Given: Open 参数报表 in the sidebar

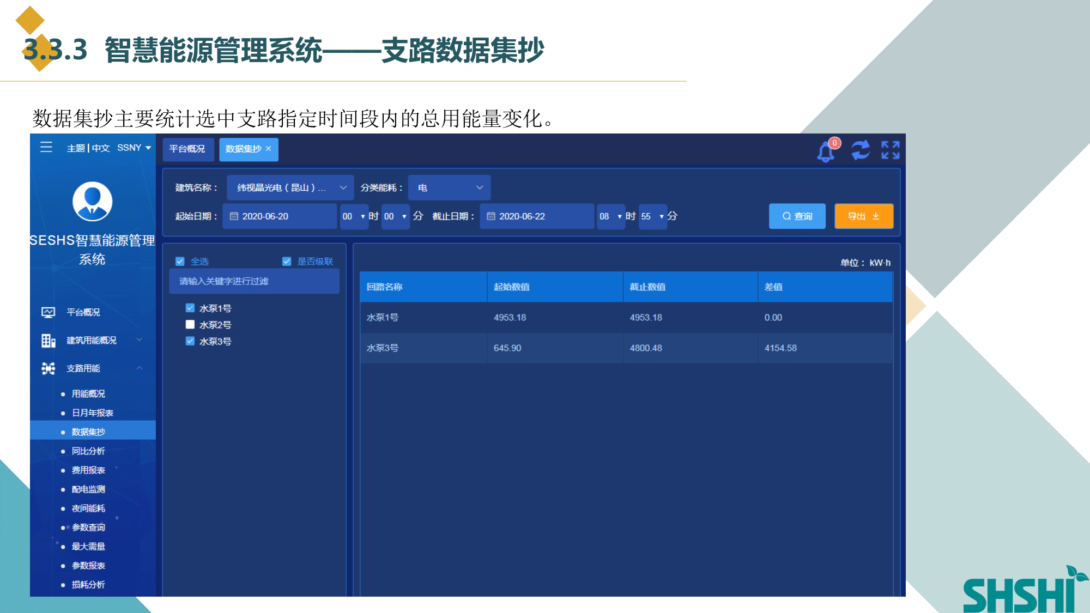Looking at the screenshot, I should click(x=88, y=565).
